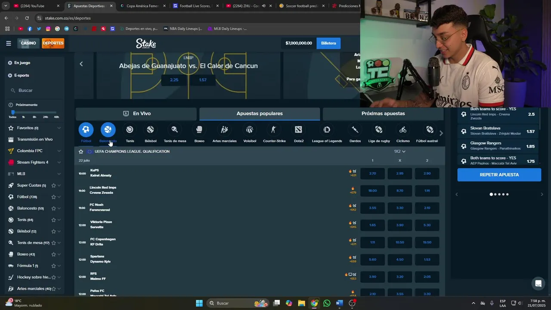
Task: Select the Liga de rugby icon
Action: coord(379,130)
